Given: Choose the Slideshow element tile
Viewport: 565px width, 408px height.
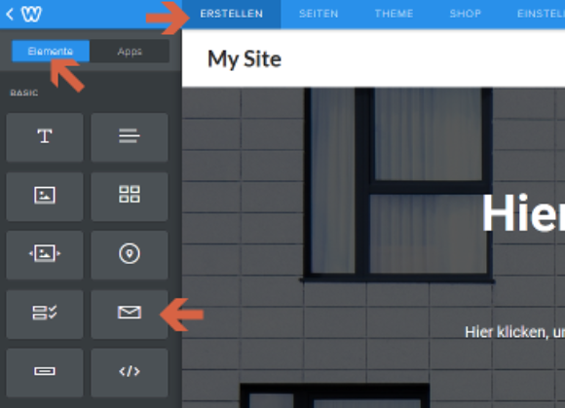Looking at the screenshot, I should 45,255.
